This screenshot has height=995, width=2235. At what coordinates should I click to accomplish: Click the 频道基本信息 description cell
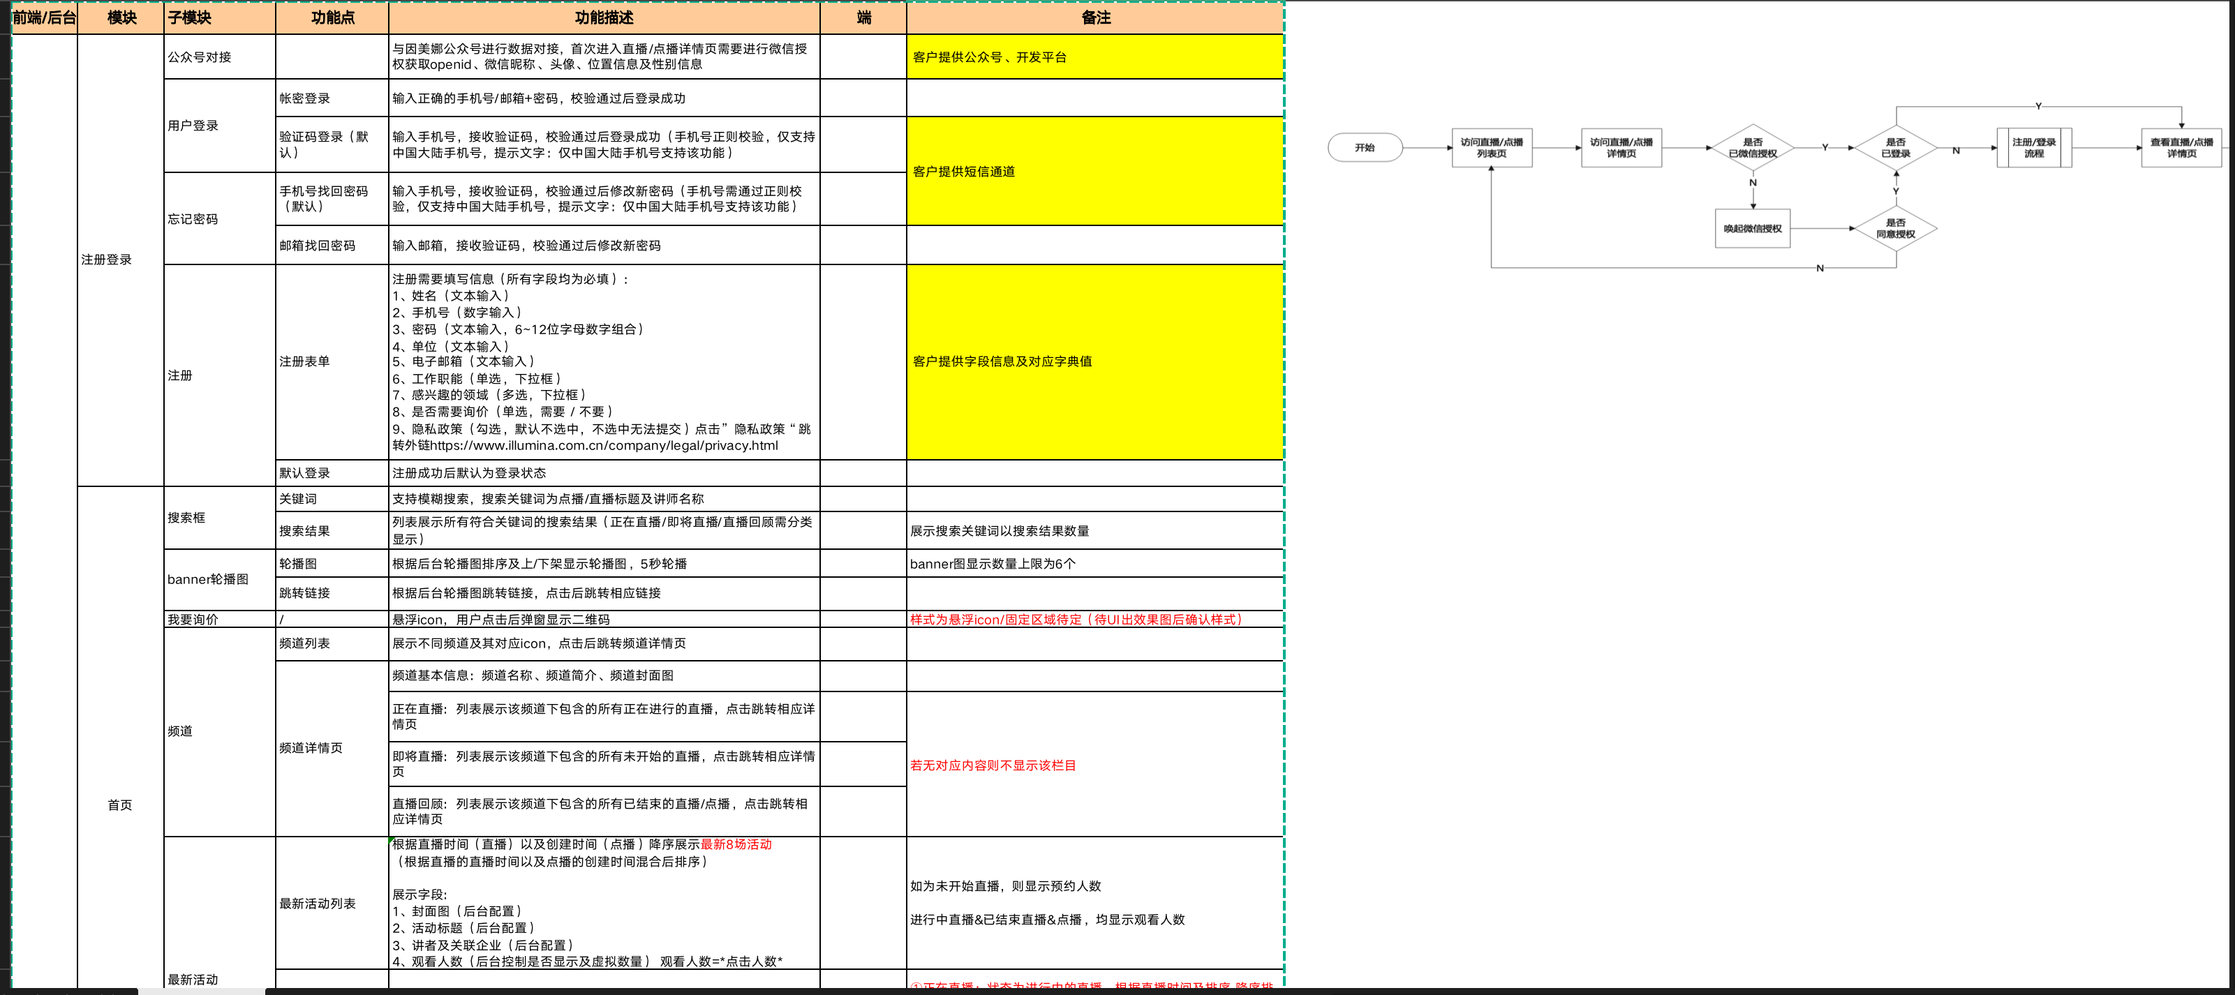click(x=604, y=675)
